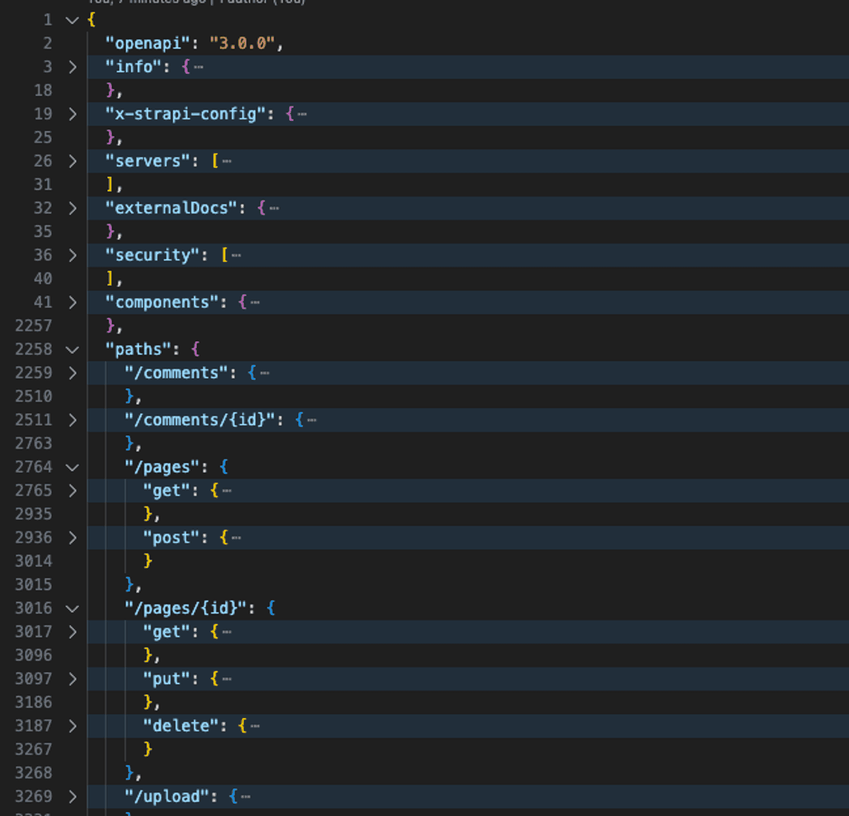Expand the "delete" block on line 3187
The height and width of the screenshot is (816, 849).
tap(72, 726)
